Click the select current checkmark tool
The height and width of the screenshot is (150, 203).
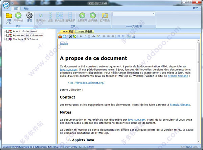(41, 17)
